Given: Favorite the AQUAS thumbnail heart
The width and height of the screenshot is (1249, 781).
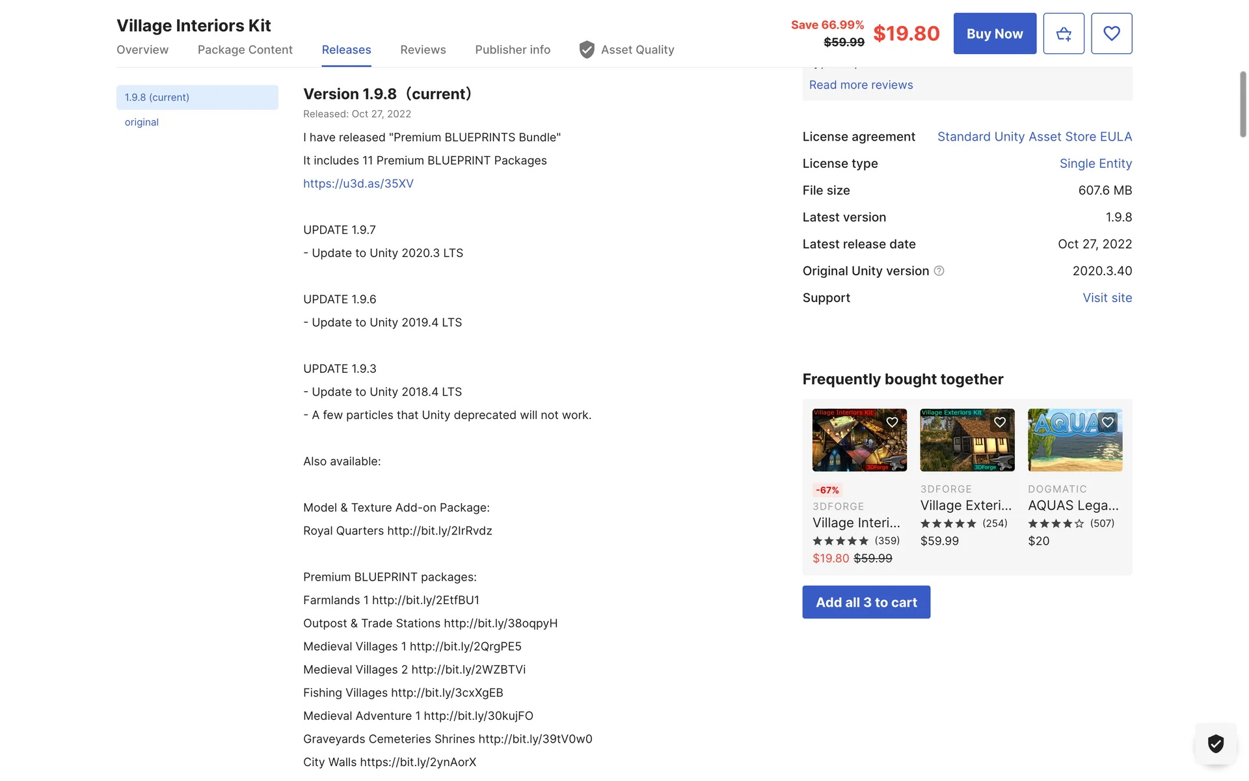Looking at the screenshot, I should click(1108, 422).
